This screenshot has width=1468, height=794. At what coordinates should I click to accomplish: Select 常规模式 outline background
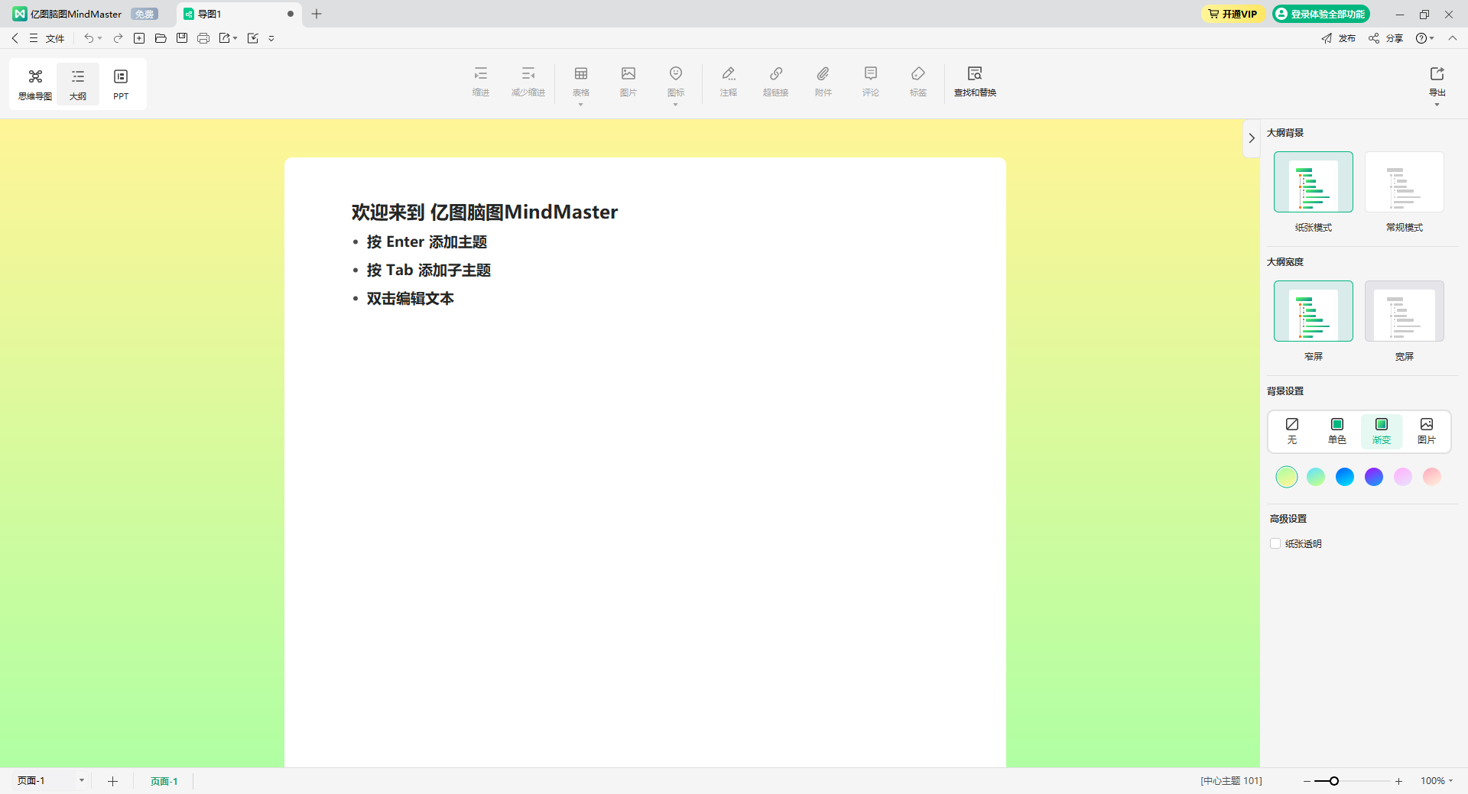1405,182
